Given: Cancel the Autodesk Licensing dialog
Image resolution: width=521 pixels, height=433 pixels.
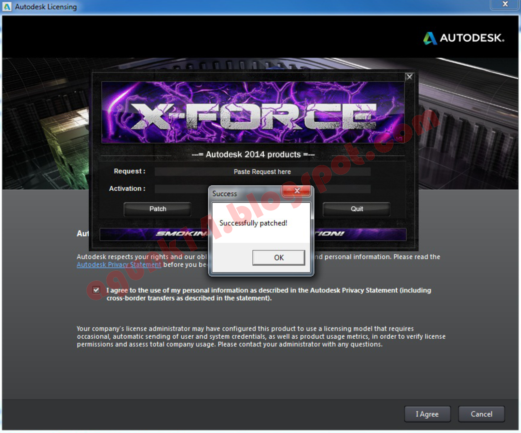Looking at the screenshot, I should click(482, 414).
